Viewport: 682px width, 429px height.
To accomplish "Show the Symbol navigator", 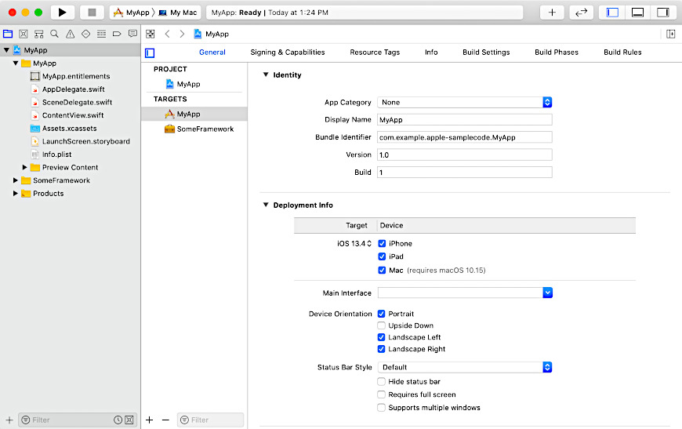I will pyautogui.click(x=38, y=34).
